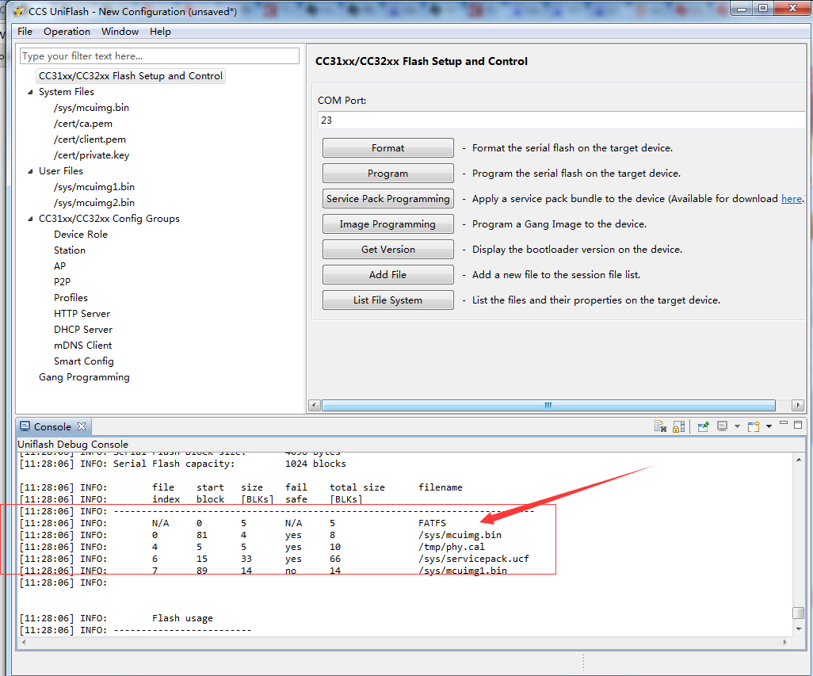This screenshot has width=813, height=676.
Task: Select Station config group
Action: click(70, 250)
